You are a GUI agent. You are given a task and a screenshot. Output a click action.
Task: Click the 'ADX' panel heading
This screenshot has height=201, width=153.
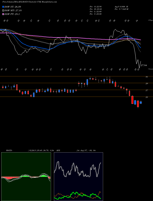click(58, 150)
